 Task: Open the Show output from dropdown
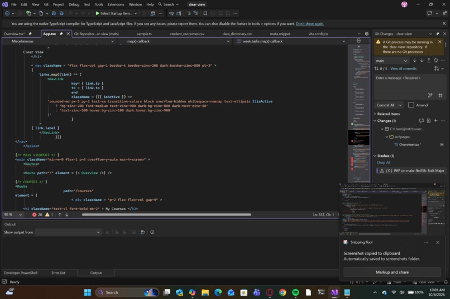click(68, 232)
